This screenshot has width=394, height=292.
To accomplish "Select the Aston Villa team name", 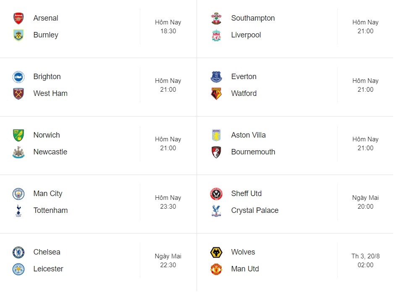I will point(248,135).
